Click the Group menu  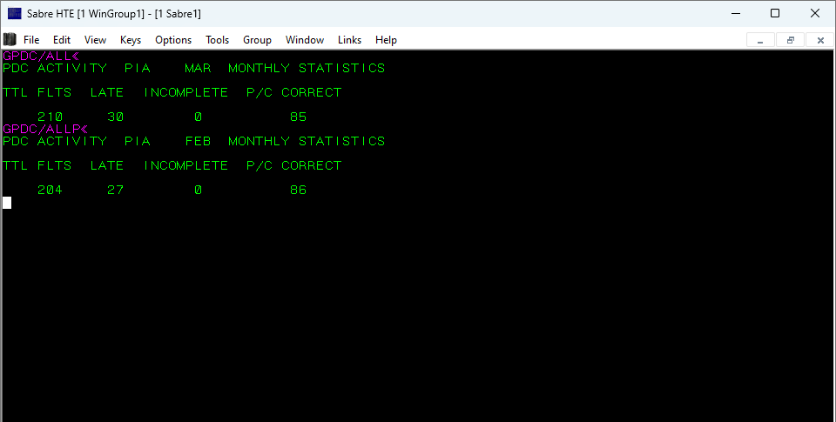pos(257,40)
